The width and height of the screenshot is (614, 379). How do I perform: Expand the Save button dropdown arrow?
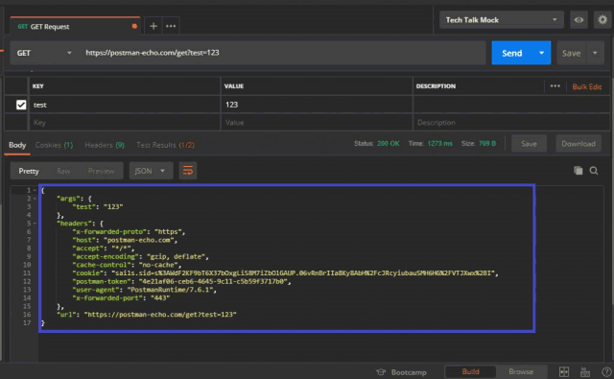pyautogui.click(x=595, y=53)
